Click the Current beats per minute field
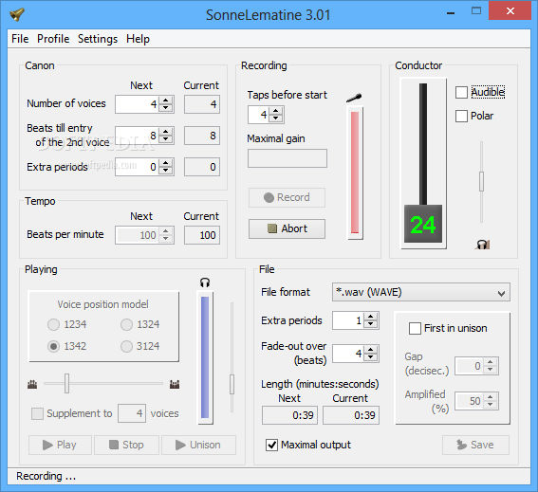Image resolution: width=538 pixels, height=492 pixels. pos(202,235)
